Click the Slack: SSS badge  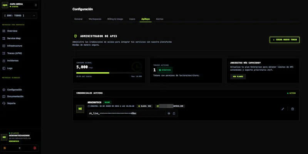coord(145,106)
